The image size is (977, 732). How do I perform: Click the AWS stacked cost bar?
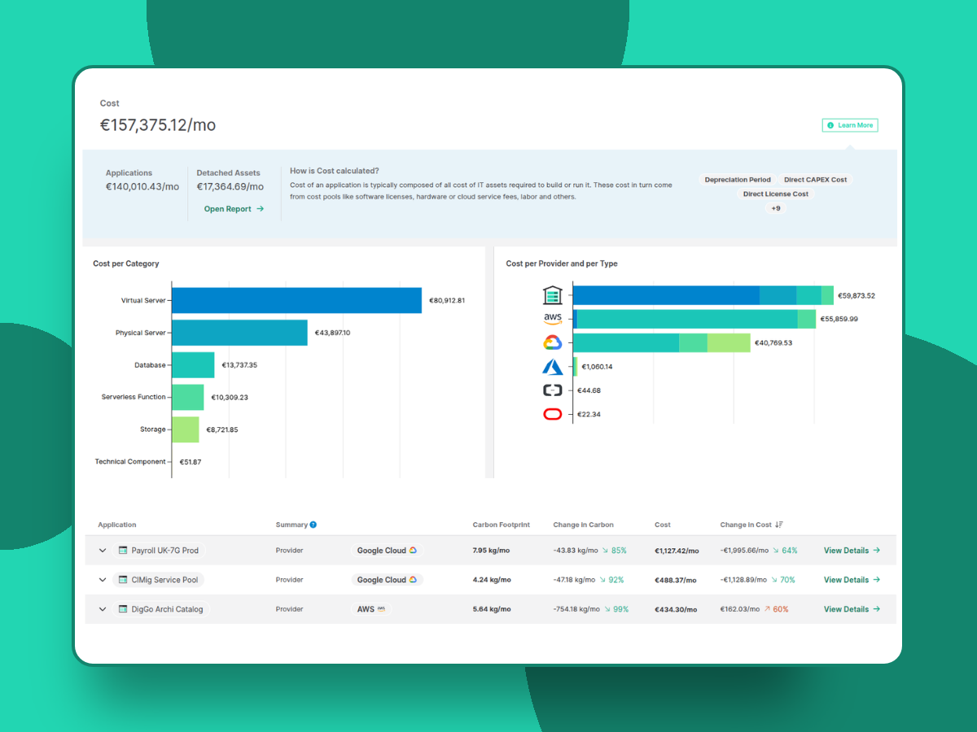point(694,319)
